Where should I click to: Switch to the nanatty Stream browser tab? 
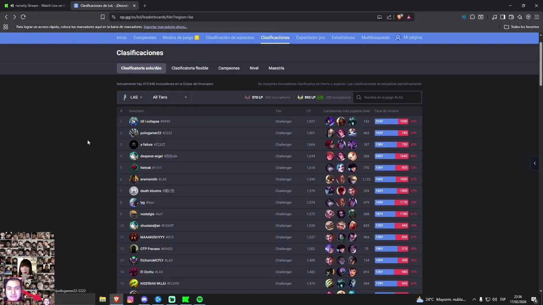point(35,6)
